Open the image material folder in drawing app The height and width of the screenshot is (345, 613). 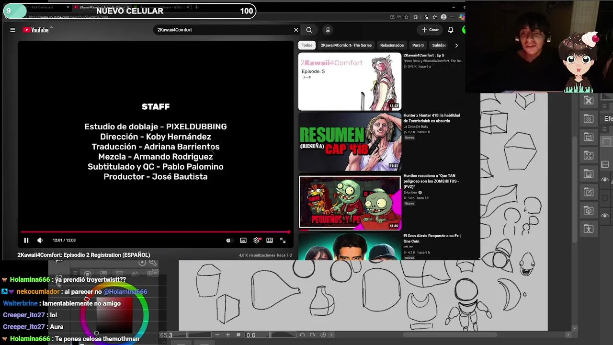[x=589, y=174]
